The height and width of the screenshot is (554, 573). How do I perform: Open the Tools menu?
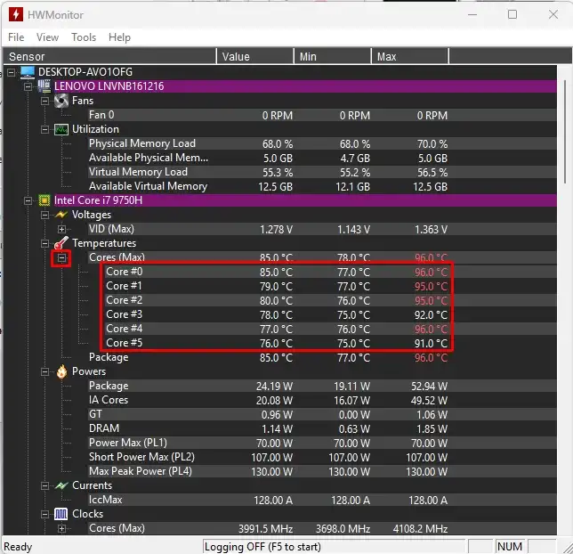tap(84, 37)
